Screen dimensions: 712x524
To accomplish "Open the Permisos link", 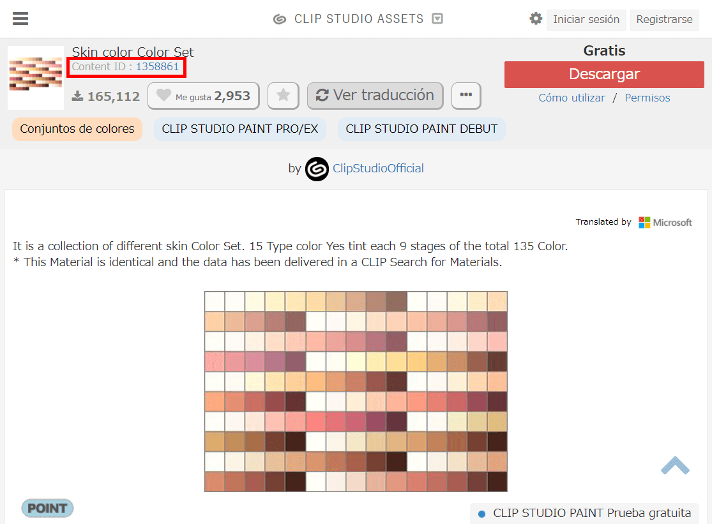I will [647, 98].
